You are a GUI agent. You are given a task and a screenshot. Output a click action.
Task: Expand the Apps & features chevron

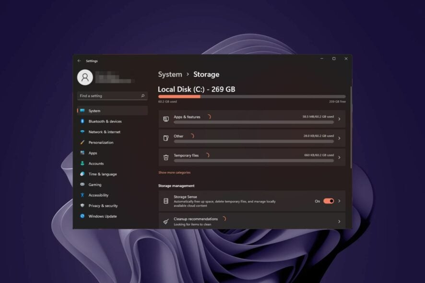(x=339, y=119)
